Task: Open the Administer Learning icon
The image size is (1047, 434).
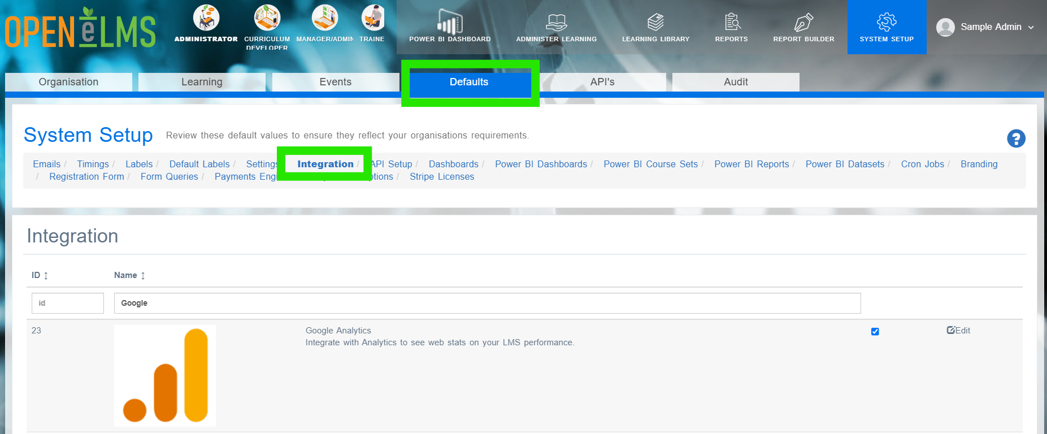Action: pos(556,22)
